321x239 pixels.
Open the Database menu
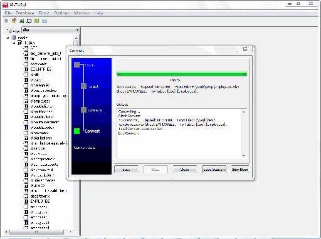(25, 13)
